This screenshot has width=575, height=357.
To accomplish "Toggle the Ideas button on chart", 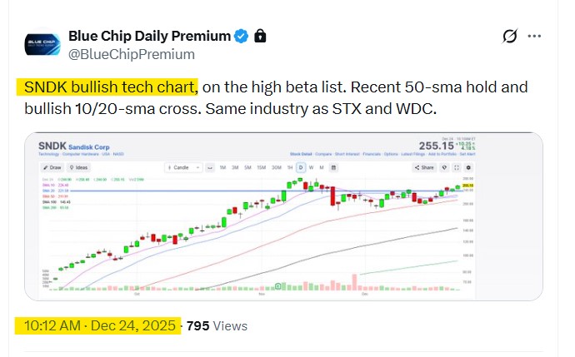I will coord(77,167).
